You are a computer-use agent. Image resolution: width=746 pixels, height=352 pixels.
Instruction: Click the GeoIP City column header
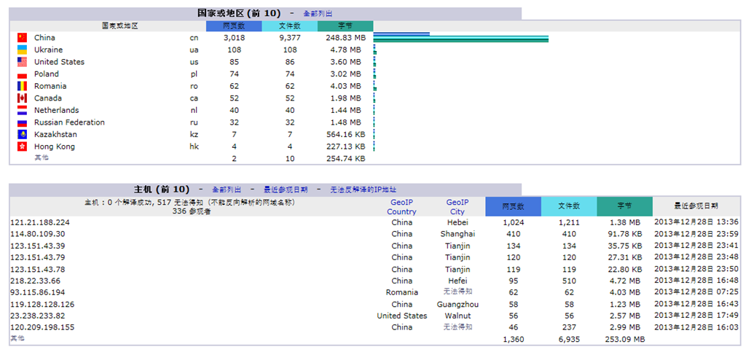coord(457,207)
